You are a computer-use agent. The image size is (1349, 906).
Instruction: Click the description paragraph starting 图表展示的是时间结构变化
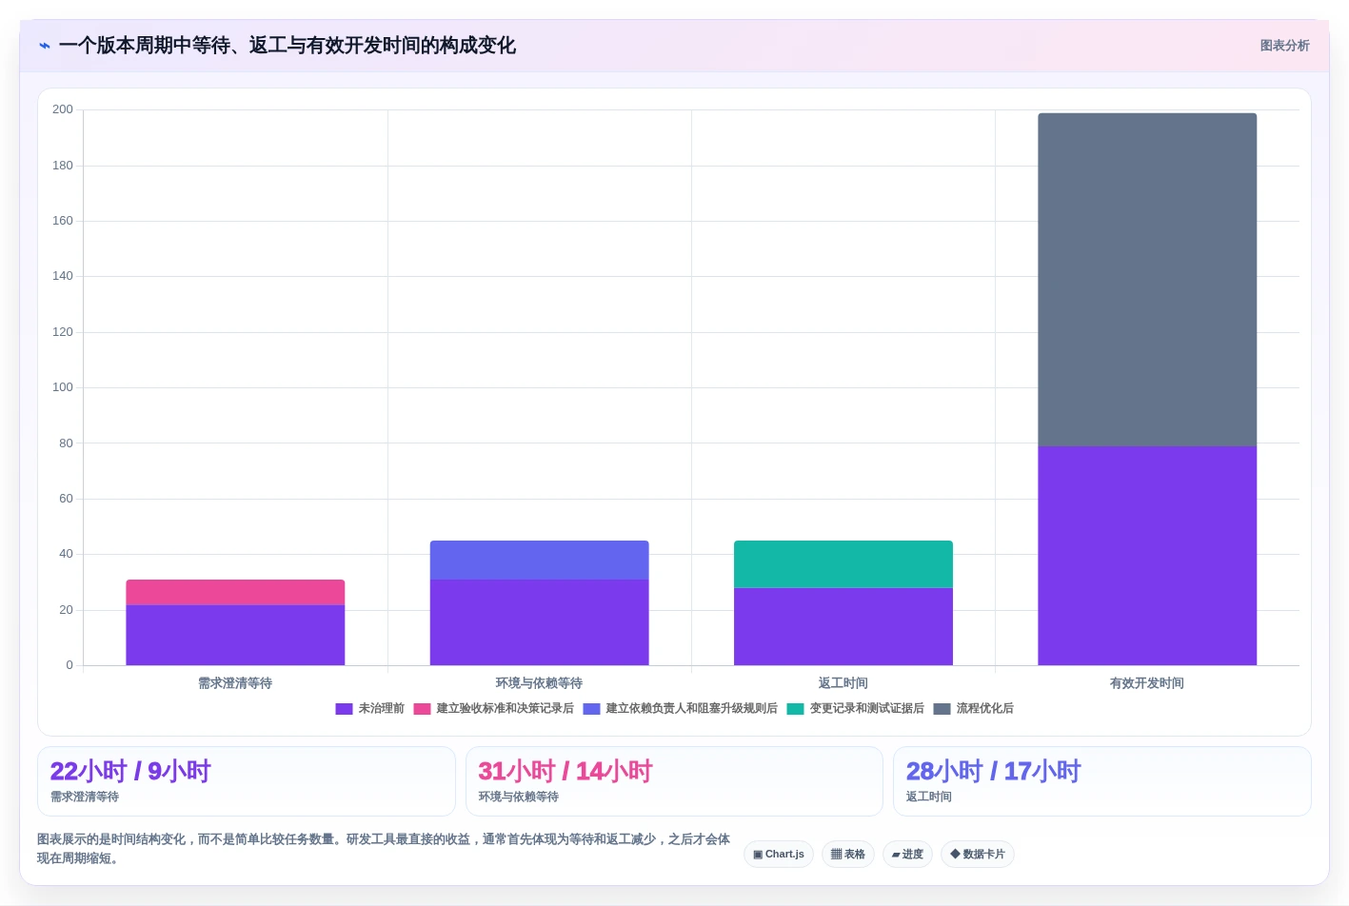384,849
